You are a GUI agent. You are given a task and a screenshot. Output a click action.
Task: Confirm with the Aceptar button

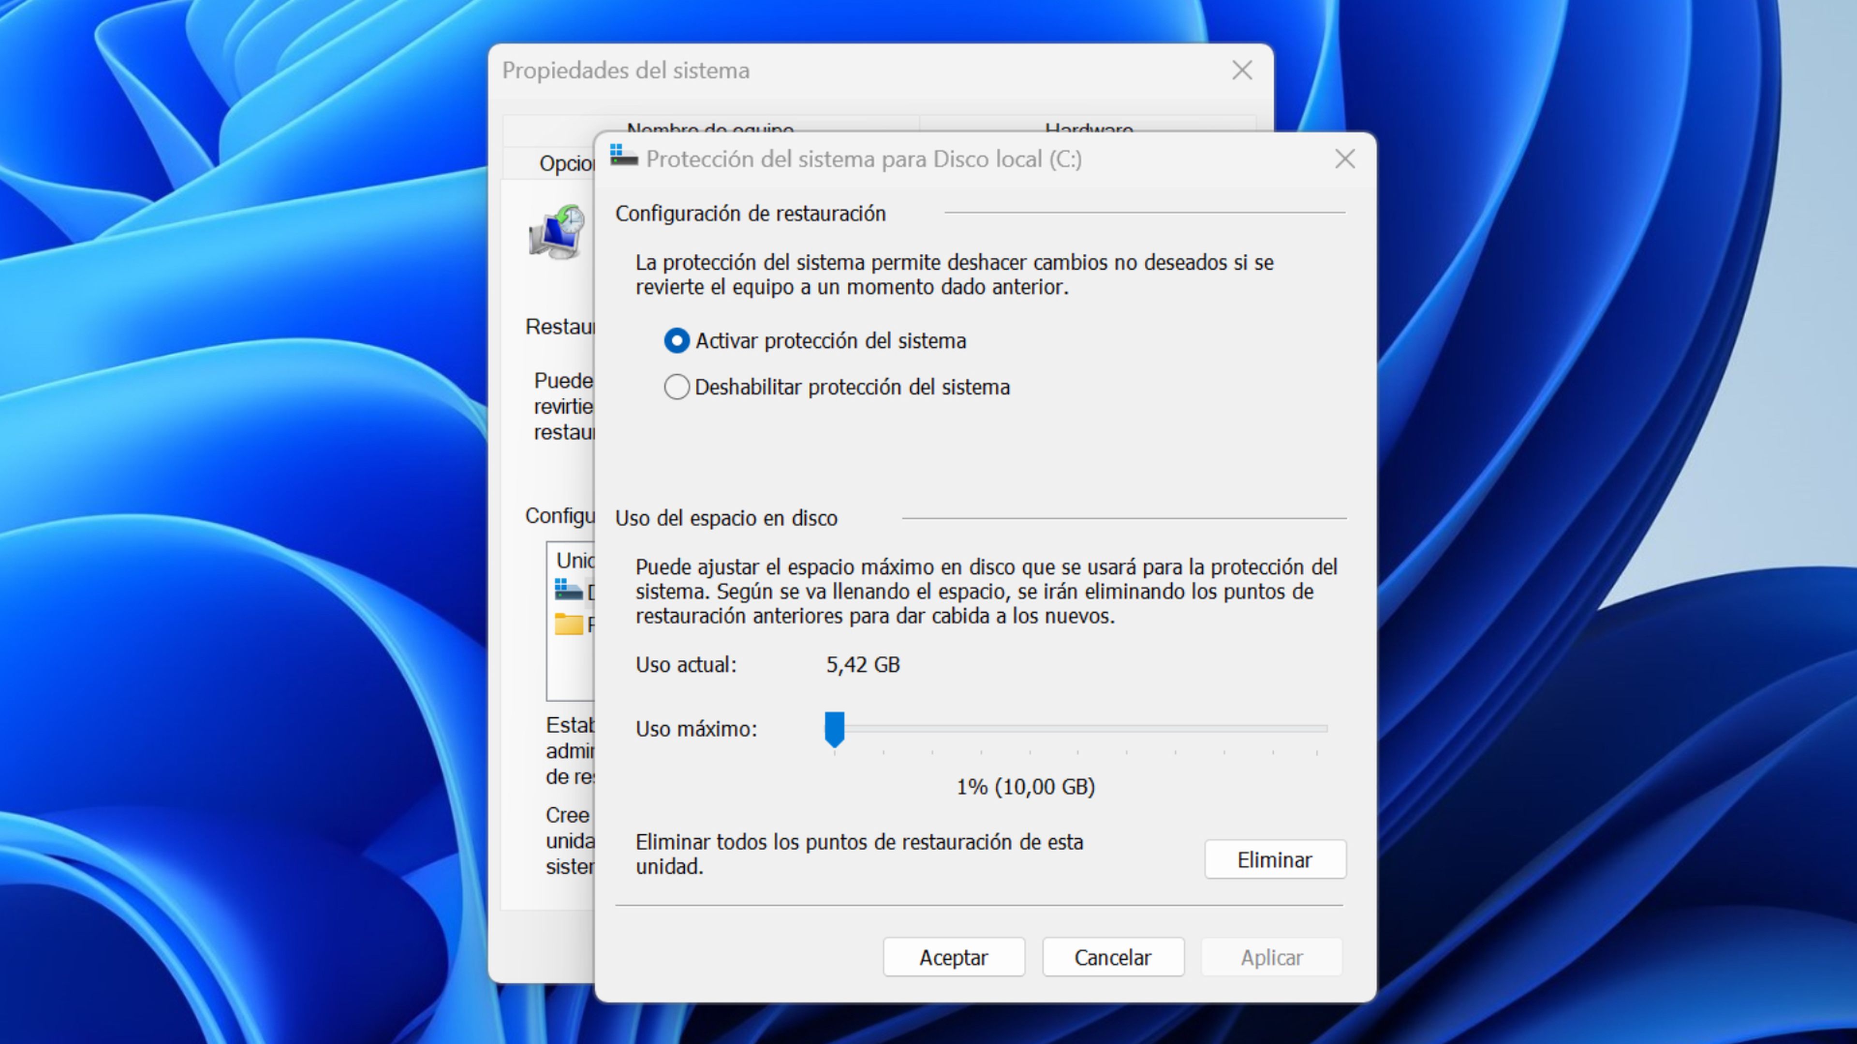point(954,957)
